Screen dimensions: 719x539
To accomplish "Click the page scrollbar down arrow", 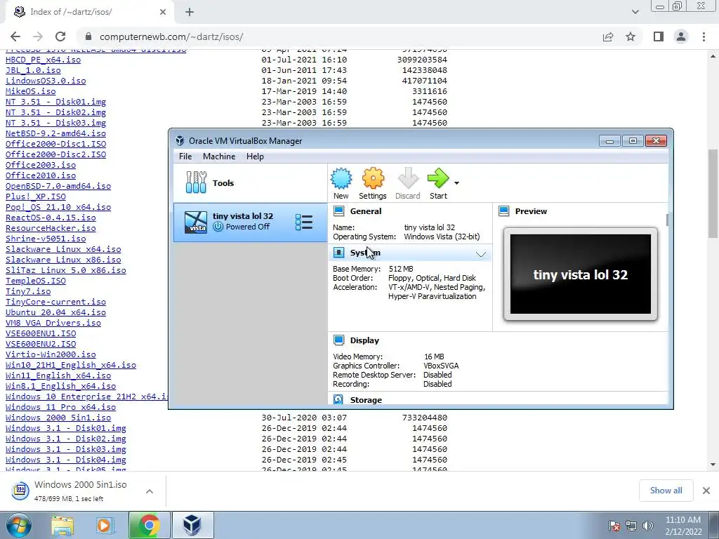I will pos(713,465).
